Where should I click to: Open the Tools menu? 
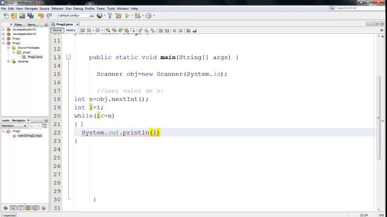111,8
